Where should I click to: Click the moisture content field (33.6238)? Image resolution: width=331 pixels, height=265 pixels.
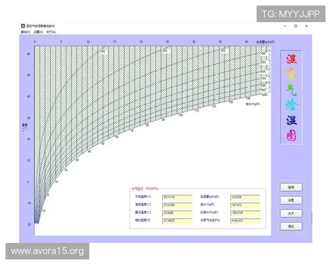[x=245, y=197]
